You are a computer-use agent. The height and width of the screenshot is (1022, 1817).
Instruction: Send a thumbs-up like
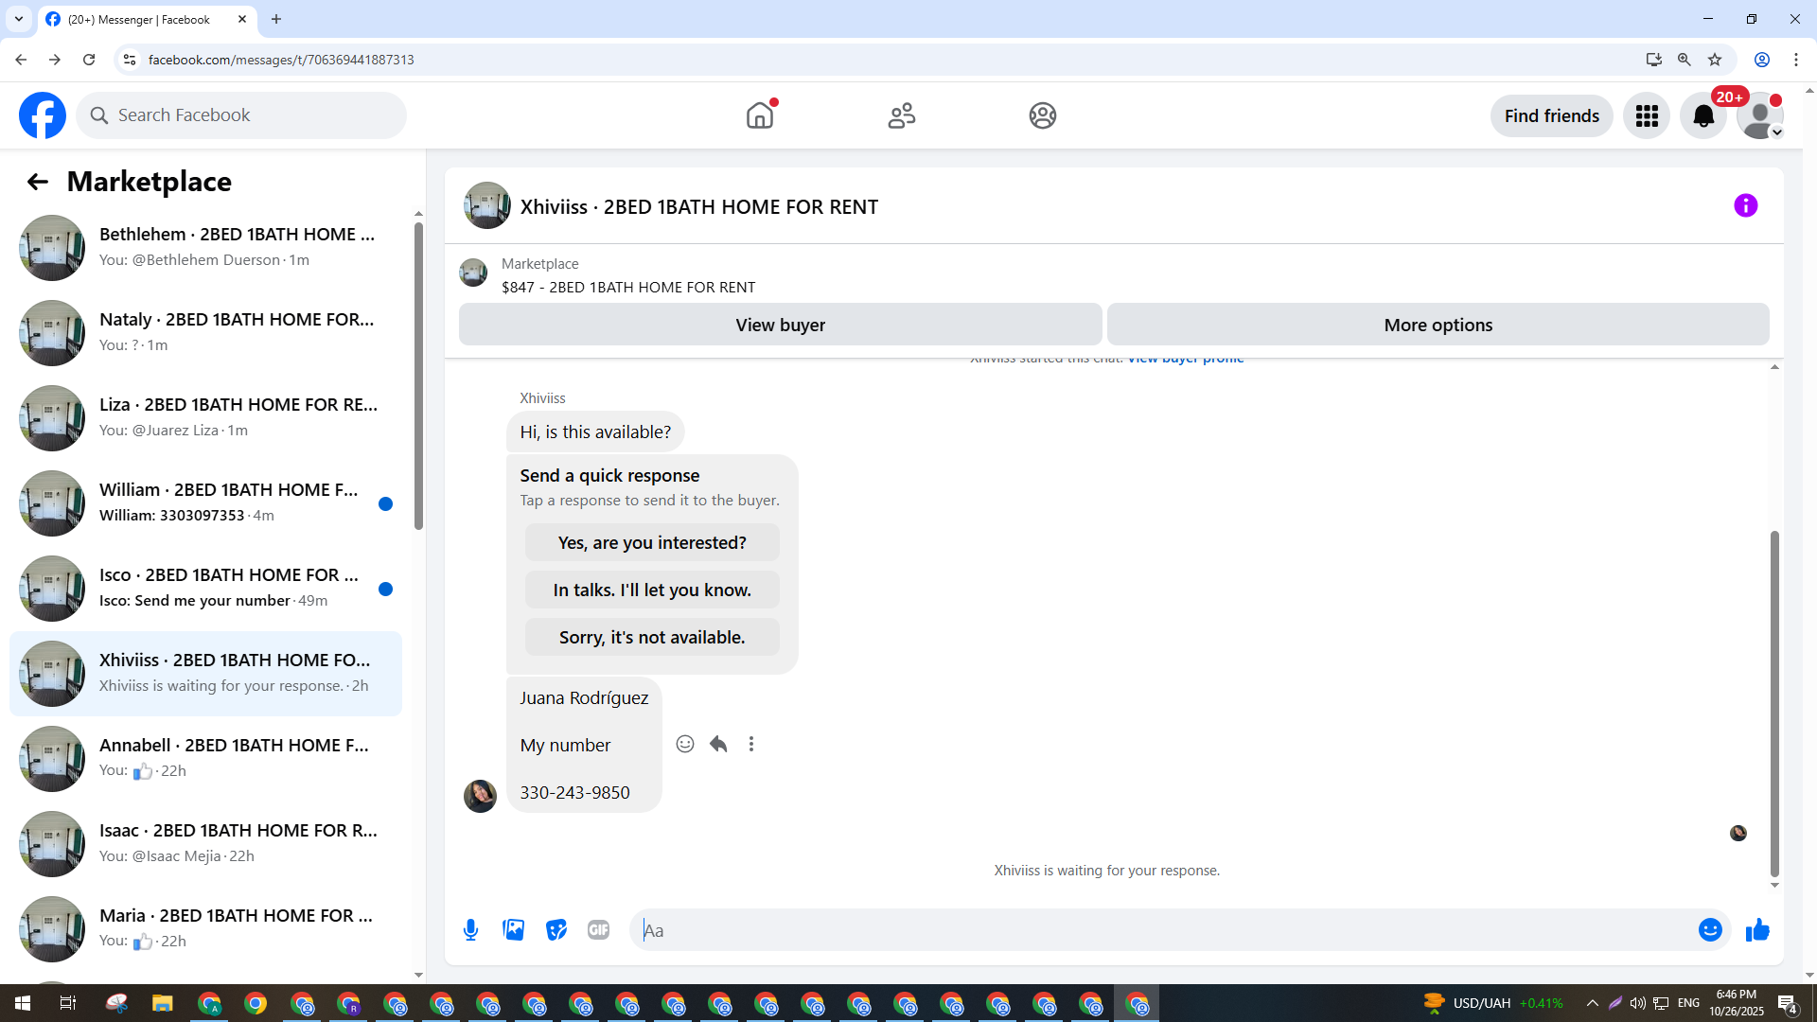click(x=1757, y=930)
